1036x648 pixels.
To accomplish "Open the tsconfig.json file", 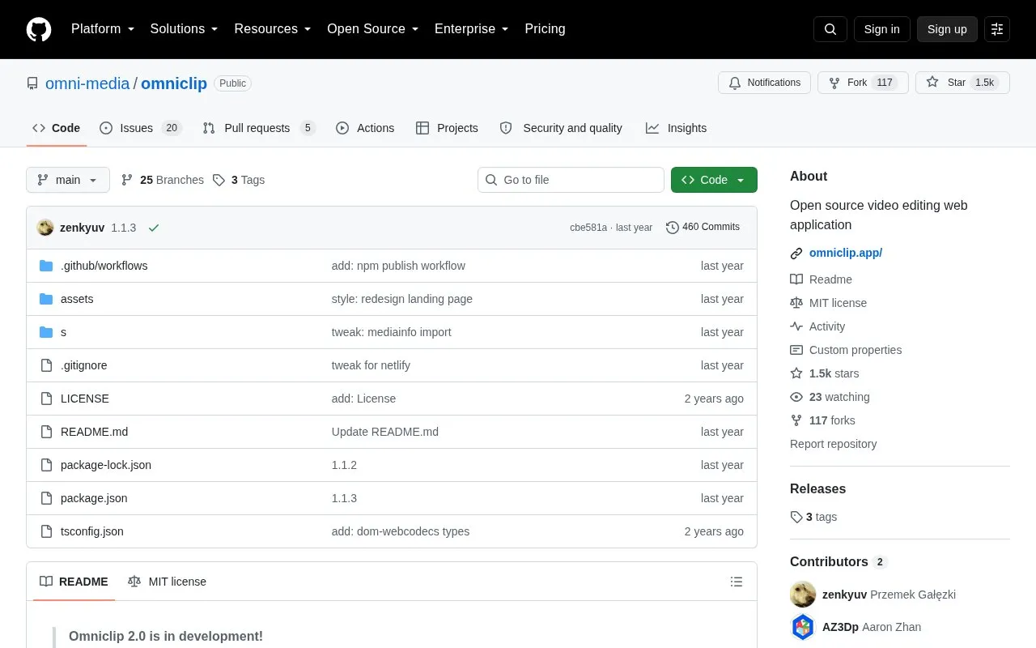I will [92, 531].
